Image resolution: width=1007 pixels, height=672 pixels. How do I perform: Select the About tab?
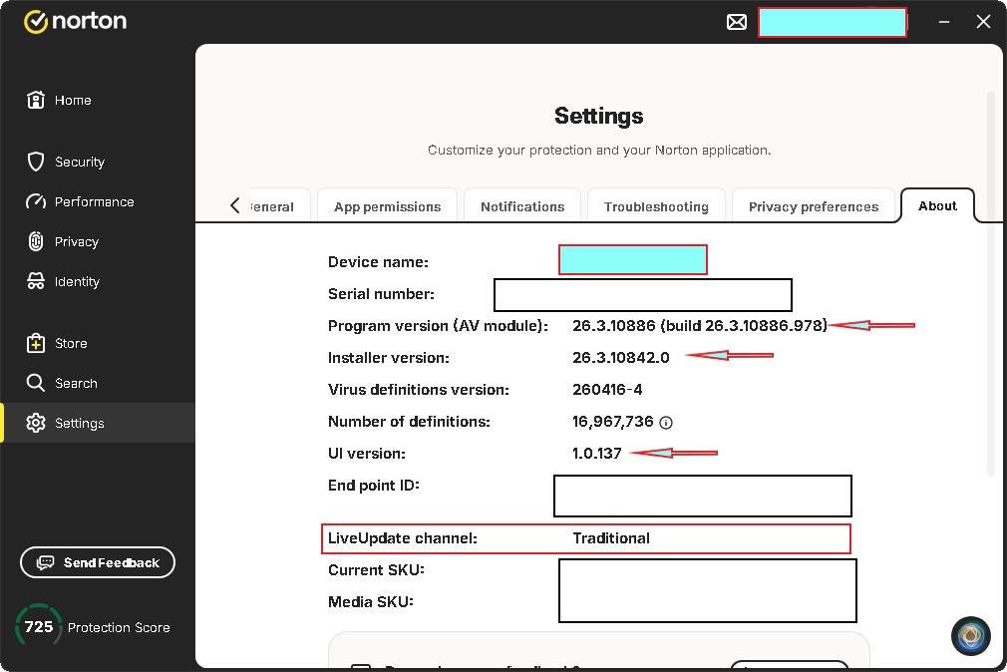coord(937,205)
